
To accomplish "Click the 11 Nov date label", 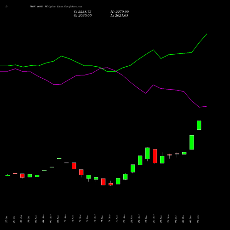I will (73, 219).
